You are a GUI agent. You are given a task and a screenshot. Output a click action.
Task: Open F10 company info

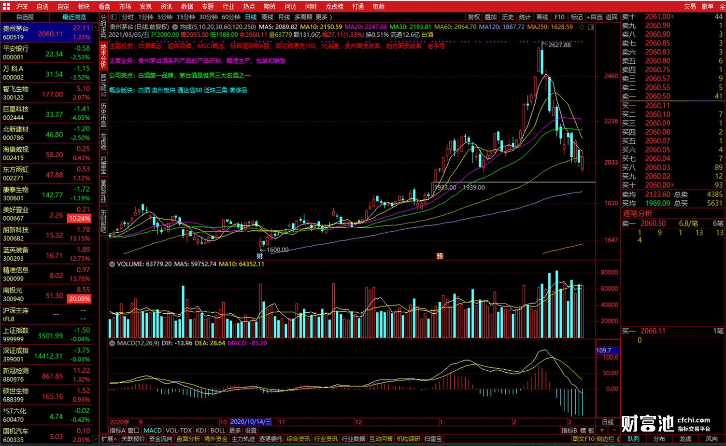(x=559, y=17)
